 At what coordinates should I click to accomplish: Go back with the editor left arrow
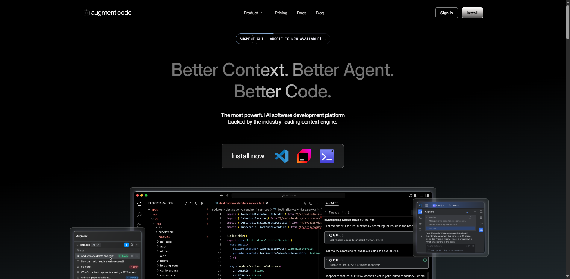click(x=221, y=196)
